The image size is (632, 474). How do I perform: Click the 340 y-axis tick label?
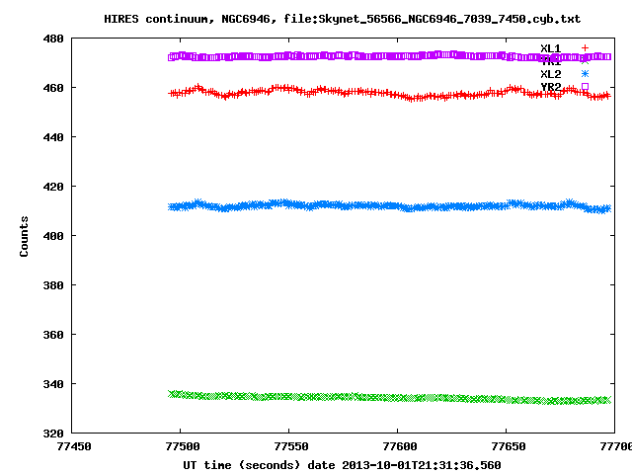(x=53, y=384)
